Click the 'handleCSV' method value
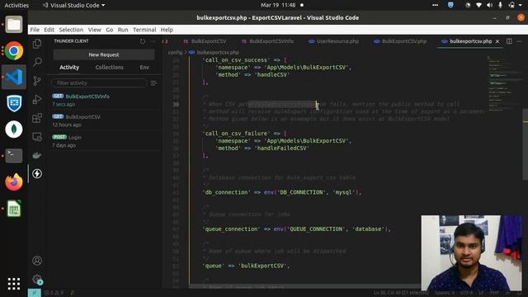The height and width of the screenshot is (297, 528). click(x=271, y=75)
